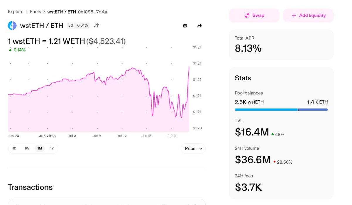Image resolution: width=352 pixels, height=205 pixels.
Task: Select the 1D chart range
Action: coord(14,148)
